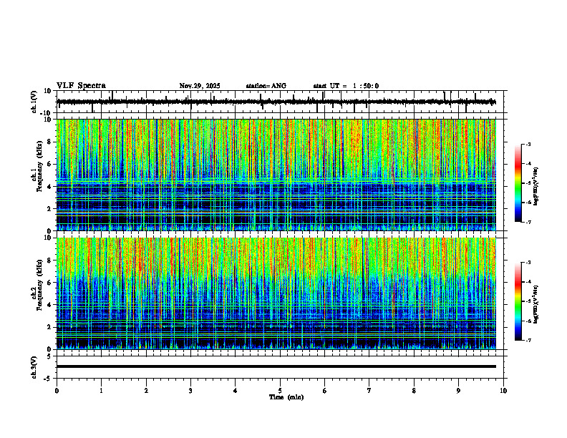Click the time axis tick label "10"
The image size is (567, 438).
503,391
